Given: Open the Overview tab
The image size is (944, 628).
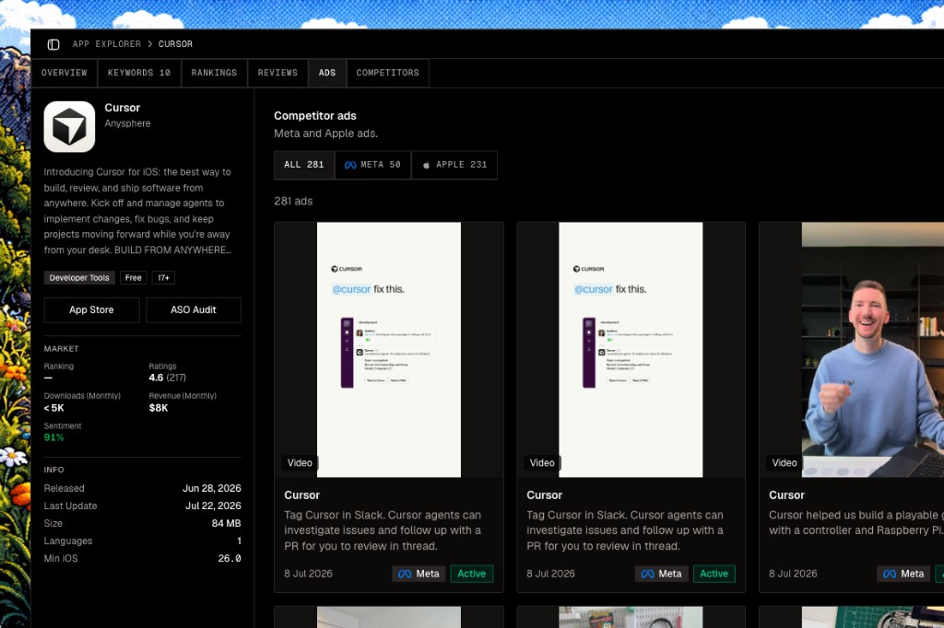Looking at the screenshot, I should [x=65, y=73].
